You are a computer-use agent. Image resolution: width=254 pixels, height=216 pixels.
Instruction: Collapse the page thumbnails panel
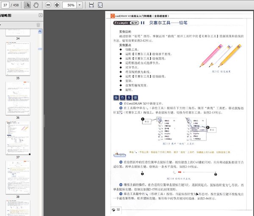[x=41, y=15]
